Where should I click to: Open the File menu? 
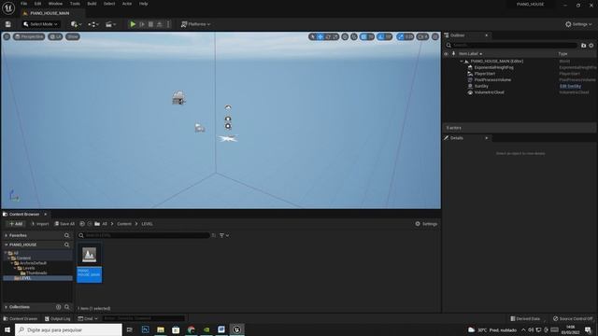[x=23, y=4]
